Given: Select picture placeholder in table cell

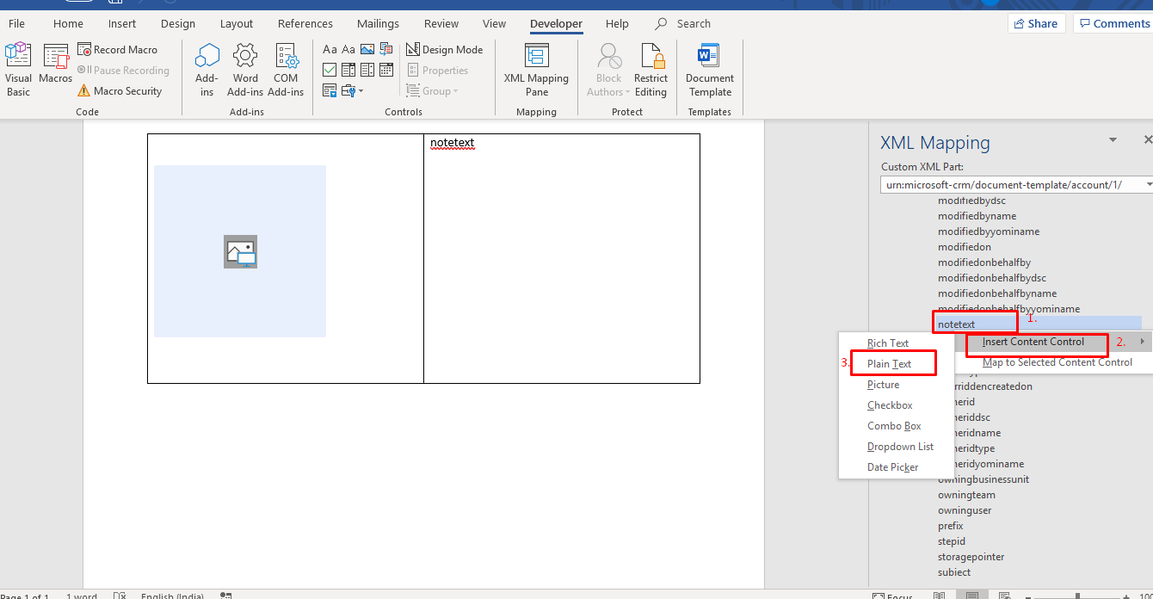Looking at the screenshot, I should [240, 251].
